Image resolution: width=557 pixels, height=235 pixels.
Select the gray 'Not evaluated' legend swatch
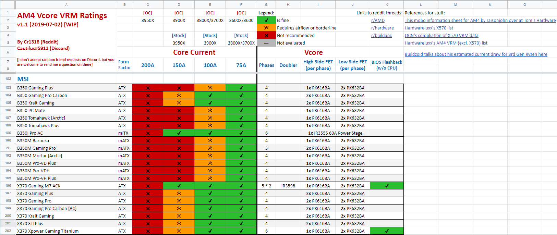[266, 43]
